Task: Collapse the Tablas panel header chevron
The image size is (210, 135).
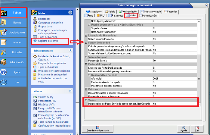Action: (x=70, y=13)
